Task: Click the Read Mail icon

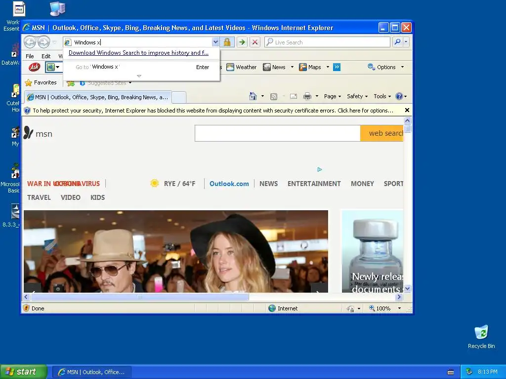Action: pyautogui.click(x=294, y=96)
